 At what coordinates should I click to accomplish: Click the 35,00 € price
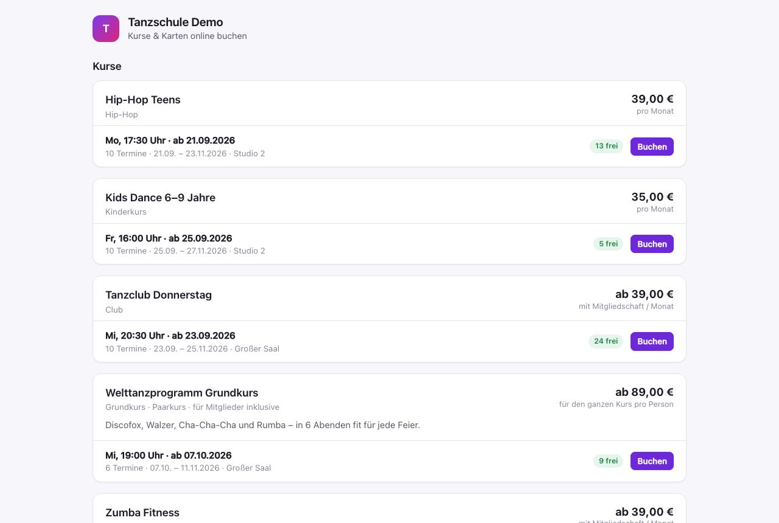click(x=652, y=197)
